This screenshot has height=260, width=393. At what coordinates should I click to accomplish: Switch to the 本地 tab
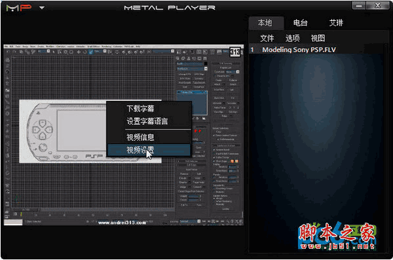click(266, 23)
